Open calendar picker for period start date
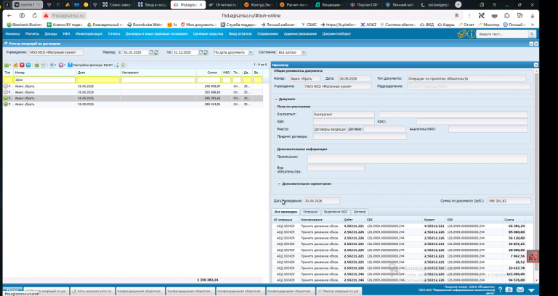Screen dimensions: 558x296 coord(151,52)
